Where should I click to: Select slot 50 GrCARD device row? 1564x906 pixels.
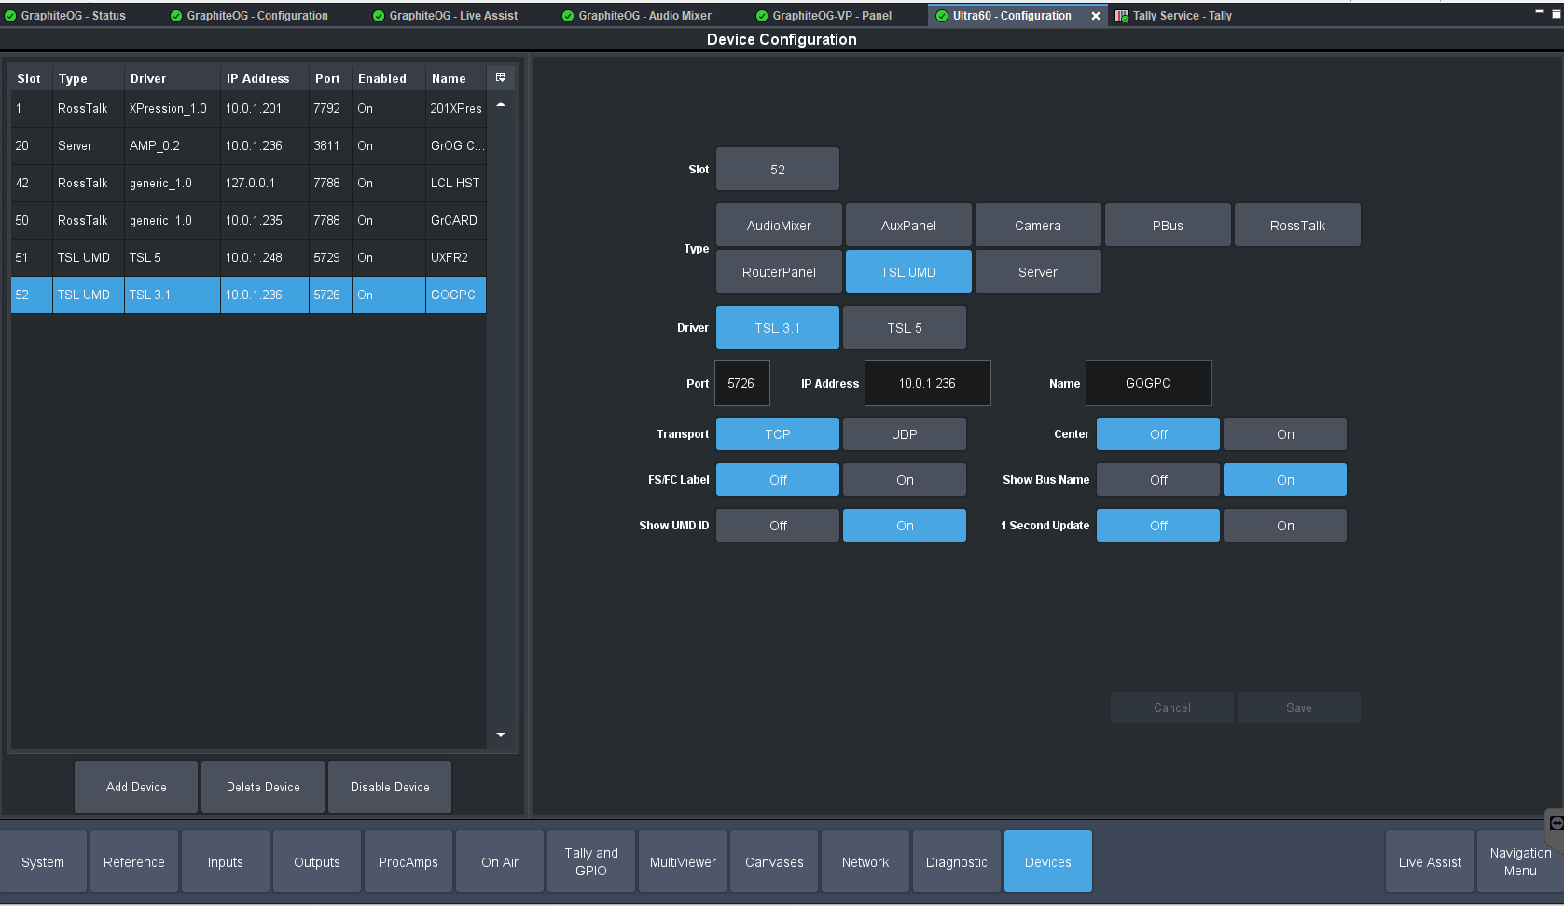[x=248, y=221]
